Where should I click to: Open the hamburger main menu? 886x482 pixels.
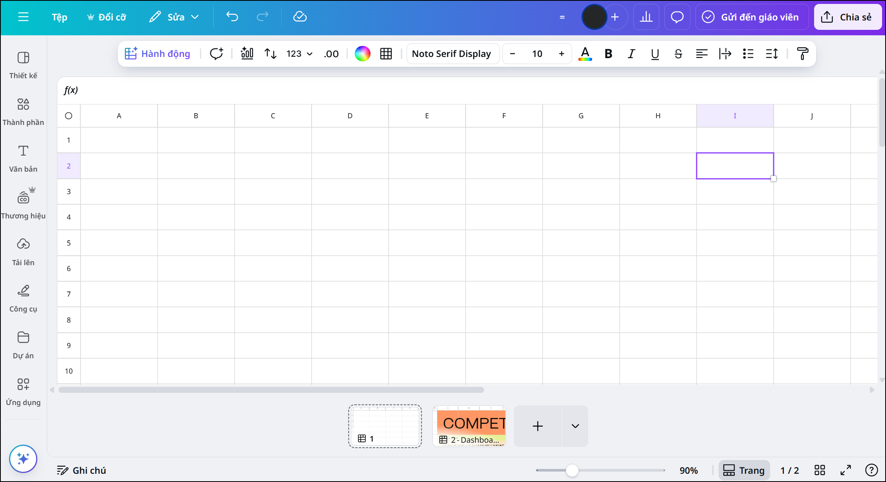(x=24, y=17)
